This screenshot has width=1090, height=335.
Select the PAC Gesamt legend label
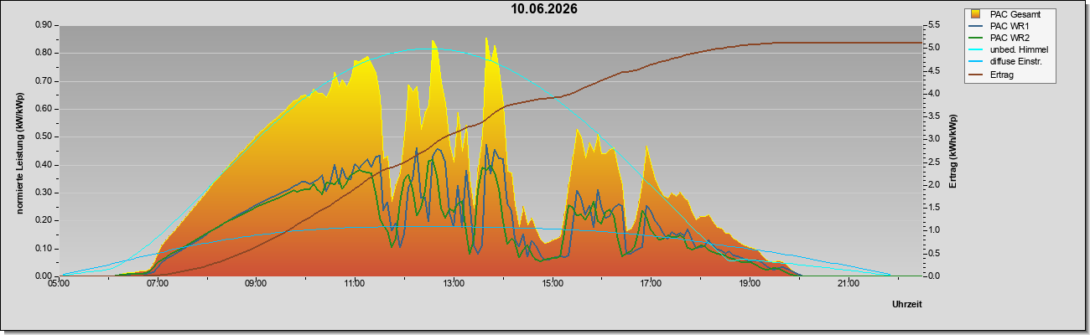(x=1014, y=14)
